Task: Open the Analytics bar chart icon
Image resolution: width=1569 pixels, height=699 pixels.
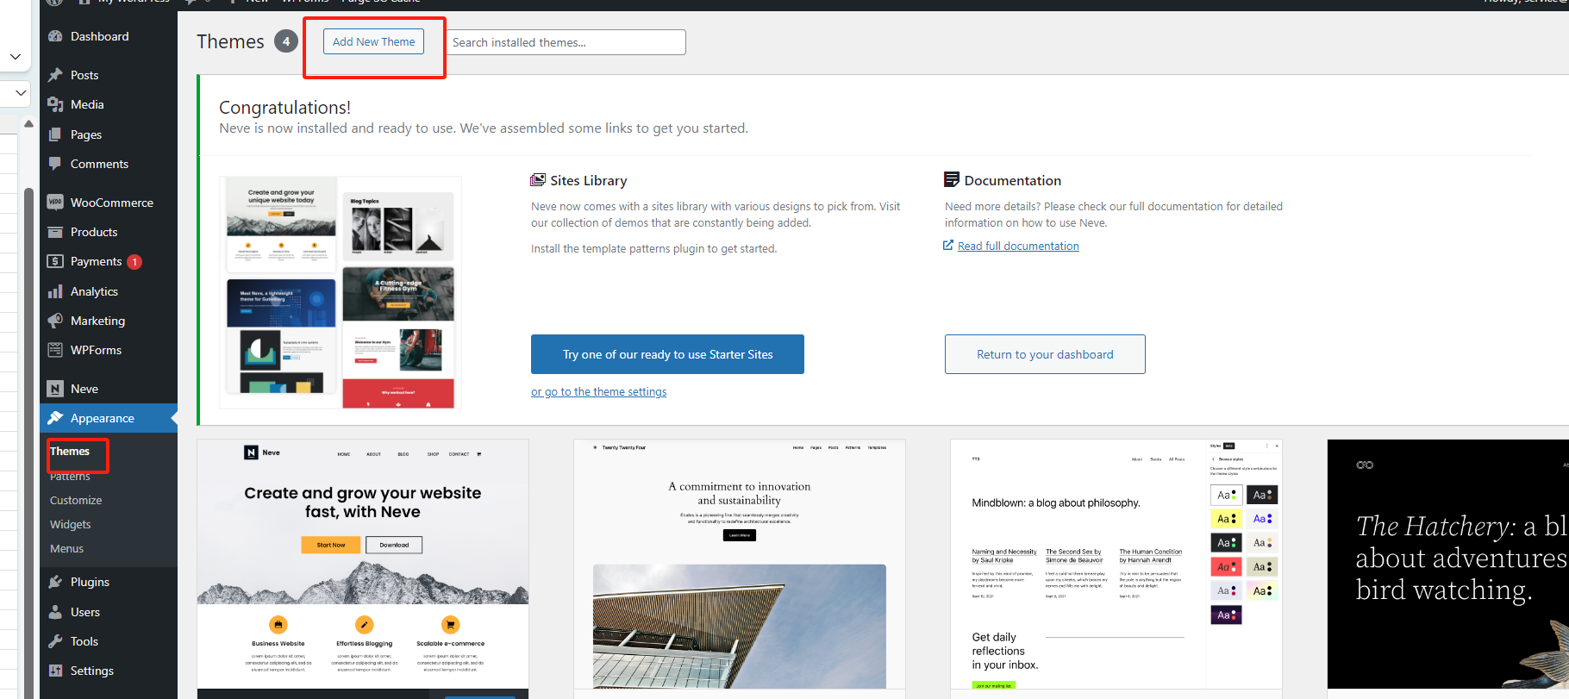Action: click(55, 291)
